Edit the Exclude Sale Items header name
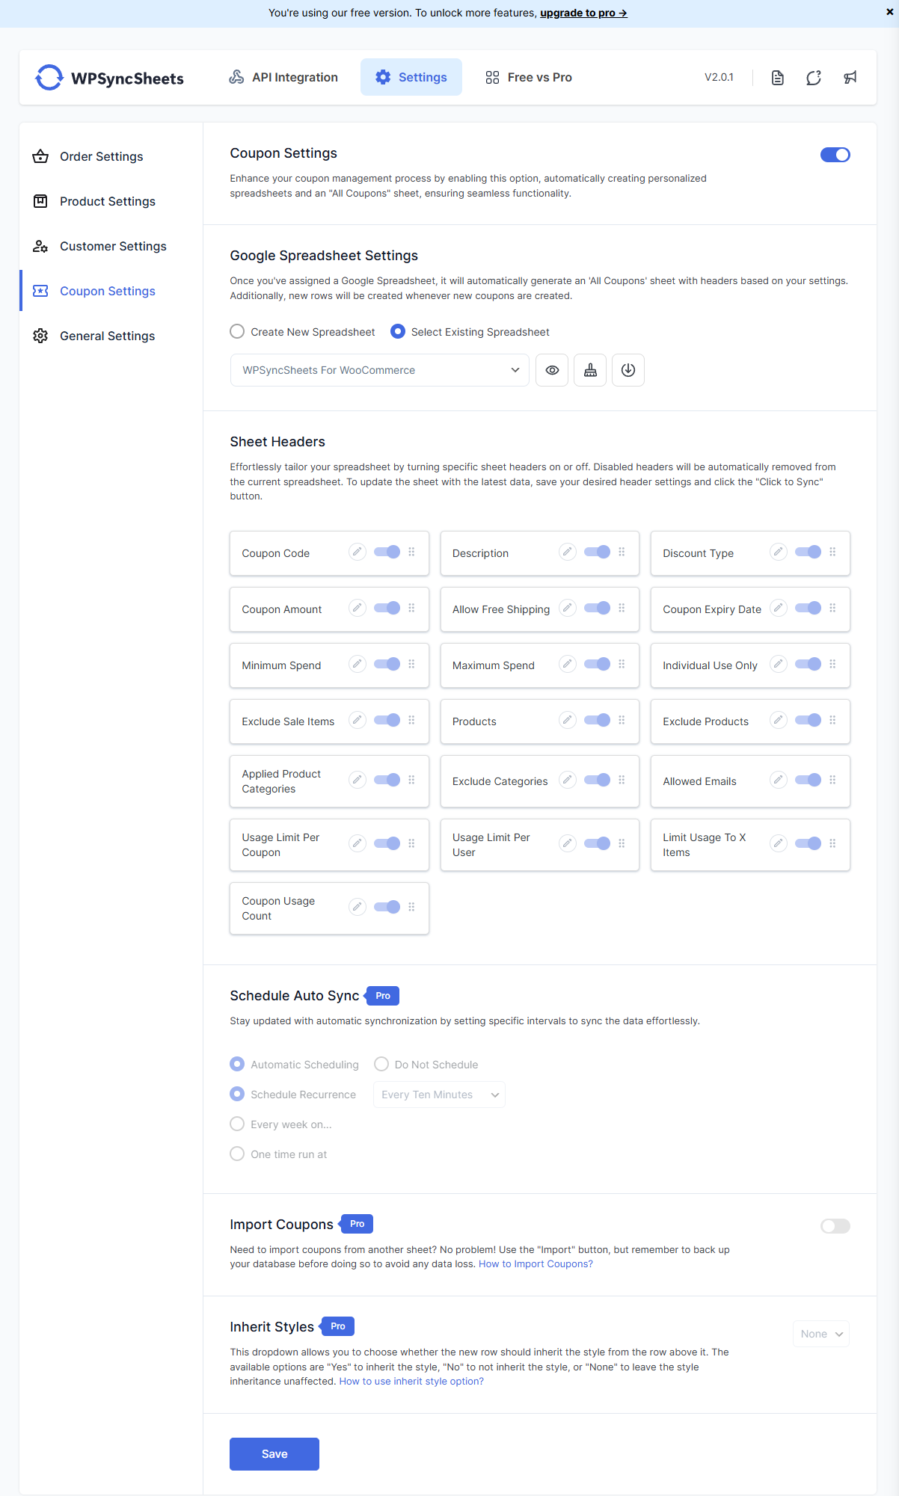899x1496 pixels. [358, 720]
